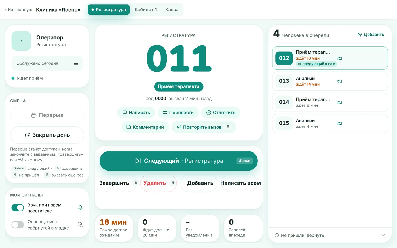Viewport: 397px width, 248px height.
Task: Click the megaphone icon on ticket 013
Action: point(339,81)
